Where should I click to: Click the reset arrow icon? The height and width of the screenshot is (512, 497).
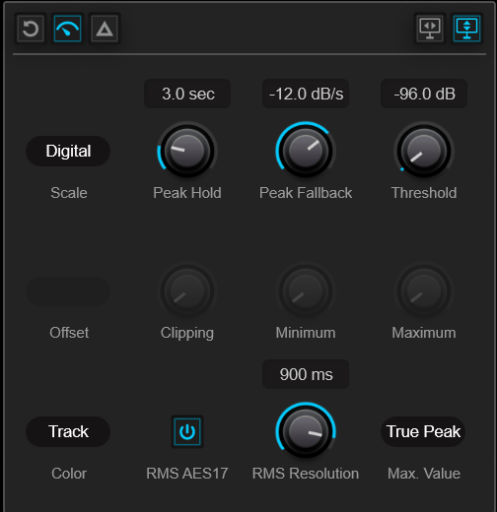[x=31, y=29]
